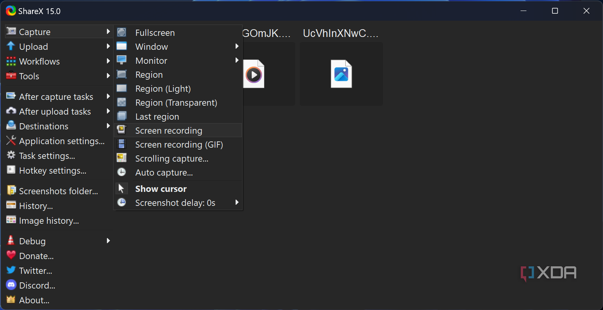Viewport: 603px width, 310px height.
Task: Expand the After capture tasks arrow
Action: pyautogui.click(x=108, y=96)
